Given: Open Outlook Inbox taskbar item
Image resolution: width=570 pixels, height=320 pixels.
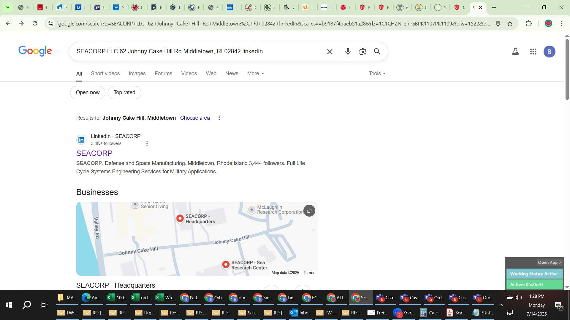Looking at the screenshot, I should click(x=300, y=313).
